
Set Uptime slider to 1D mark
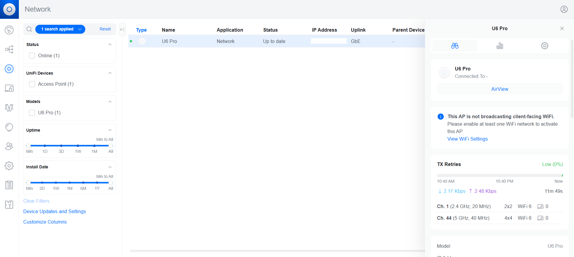(x=45, y=146)
